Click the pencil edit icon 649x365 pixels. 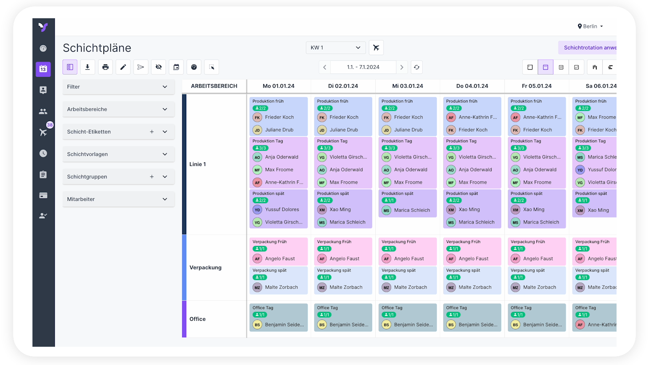tap(123, 67)
